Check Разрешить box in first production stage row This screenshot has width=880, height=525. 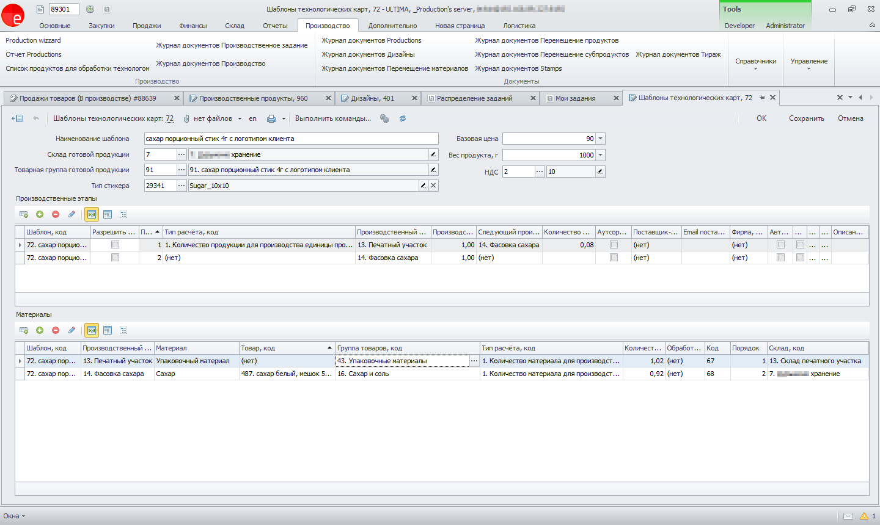[x=115, y=245]
